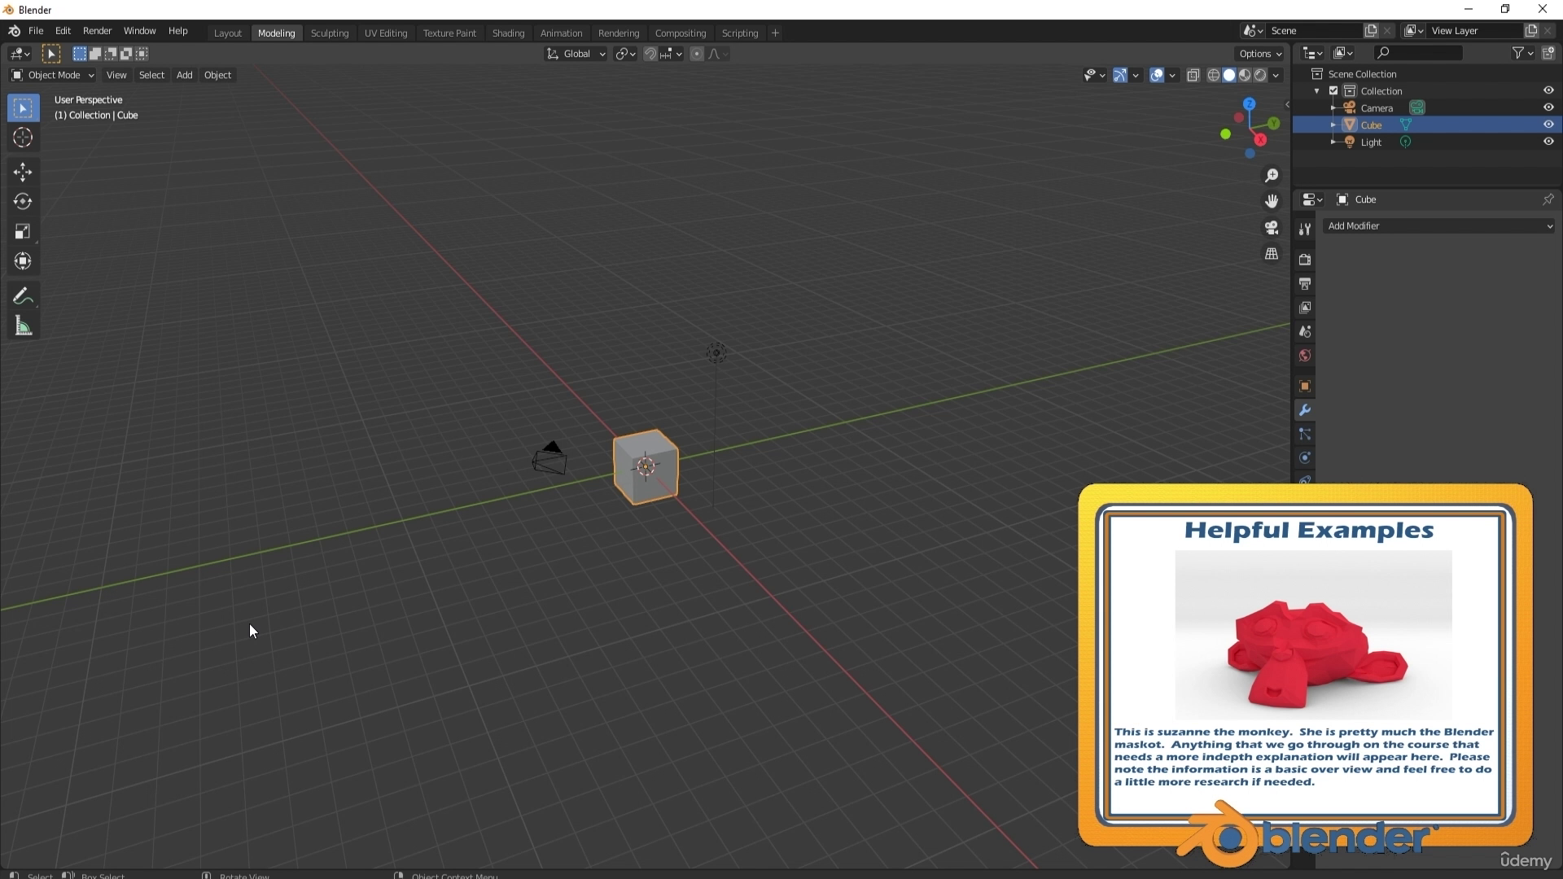This screenshot has height=879, width=1563.
Task: Click the Camera object data icon
Action: 1417,107
